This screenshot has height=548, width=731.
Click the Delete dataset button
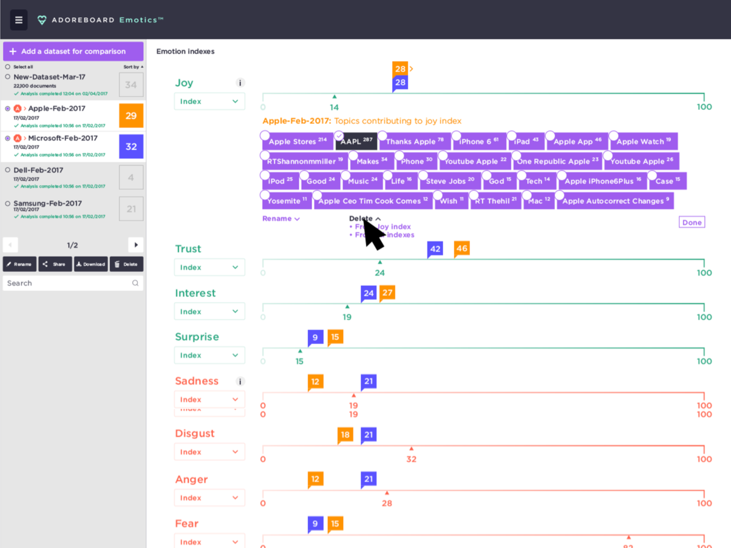coord(126,264)
